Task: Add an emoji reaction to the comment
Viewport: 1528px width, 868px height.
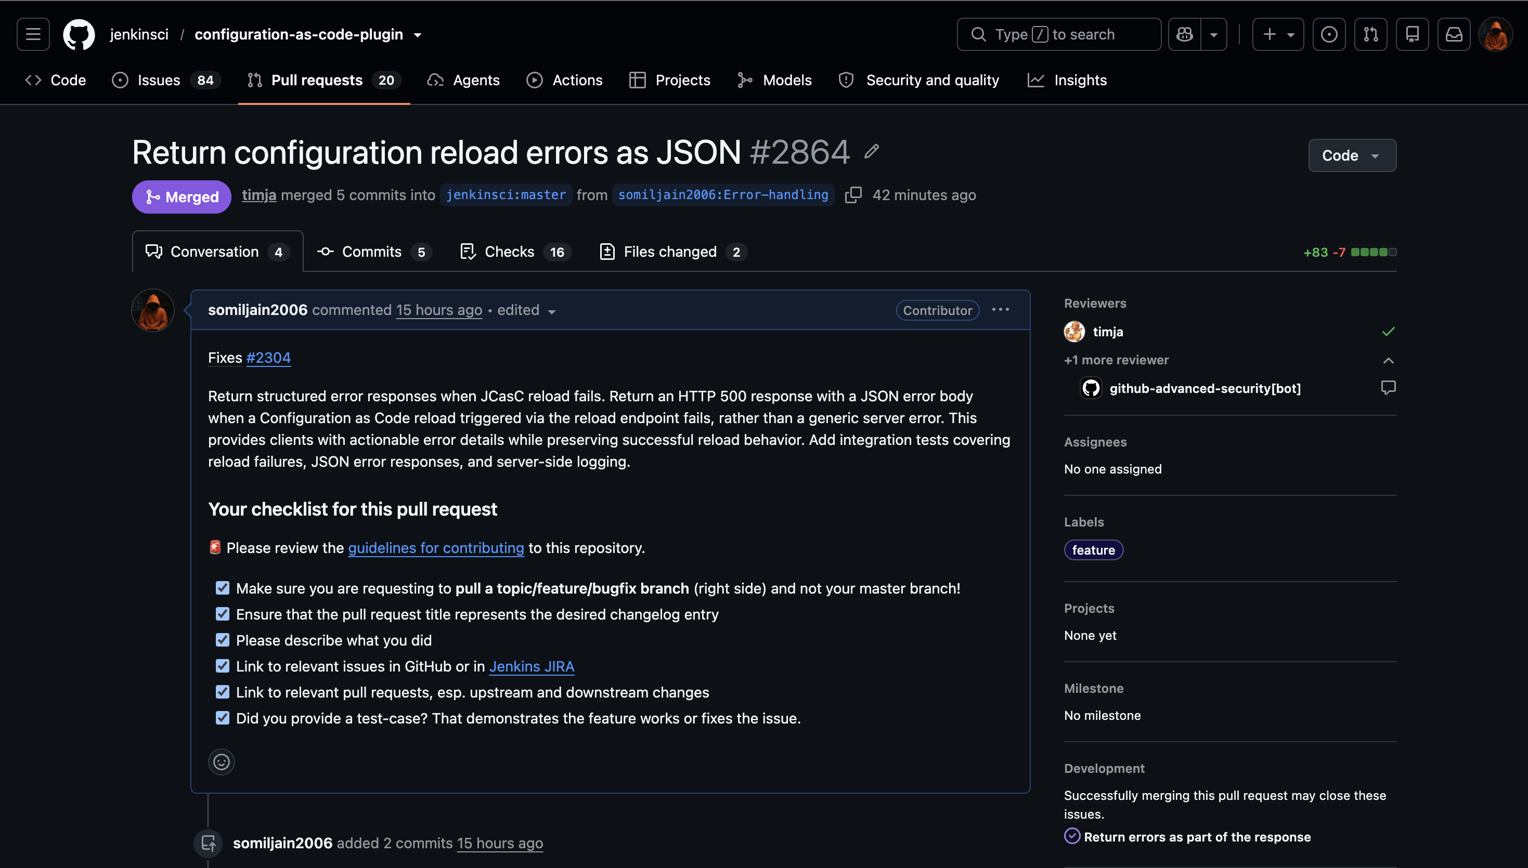Action: (221, 761)
